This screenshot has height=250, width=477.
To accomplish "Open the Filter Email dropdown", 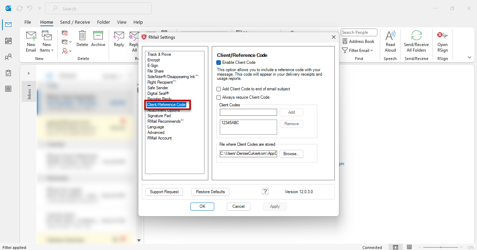I will coord(358,51).
